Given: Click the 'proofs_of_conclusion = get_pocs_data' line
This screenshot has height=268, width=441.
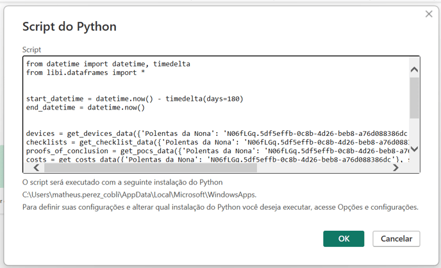Looking at the screenshot, I should click(x=217, y=151).
